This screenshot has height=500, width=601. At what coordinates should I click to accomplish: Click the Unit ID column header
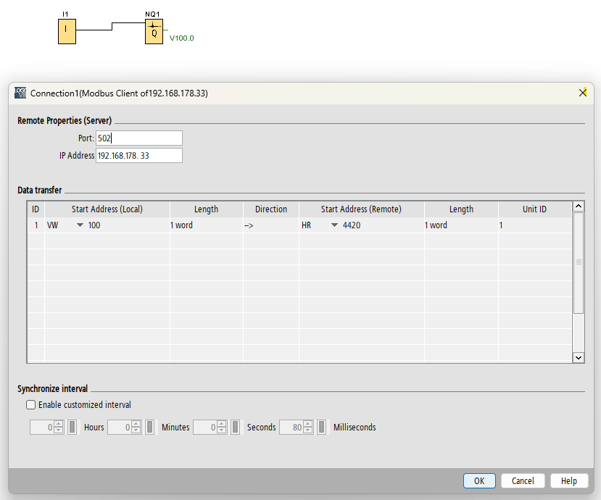[x=534, y=209]
